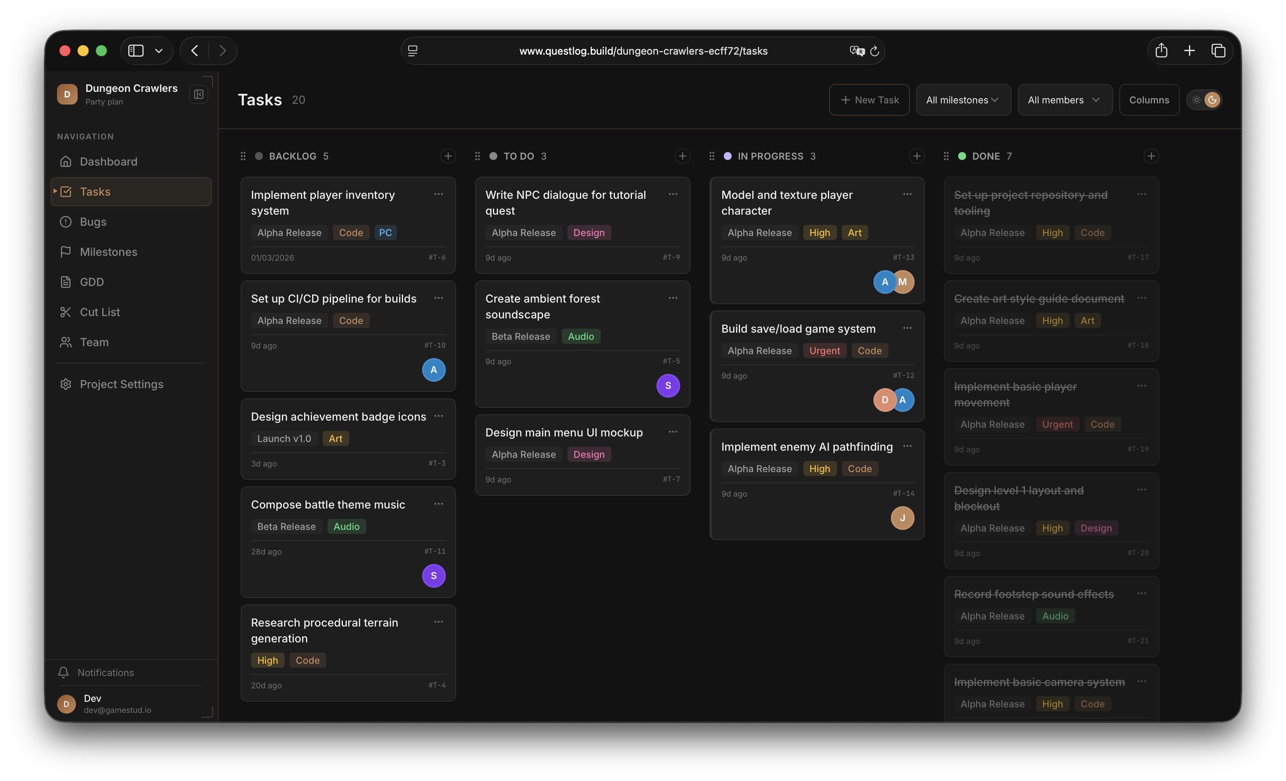Click the browser address bar URL
The image size is (1286, 781).
click(x=643, y=51)
